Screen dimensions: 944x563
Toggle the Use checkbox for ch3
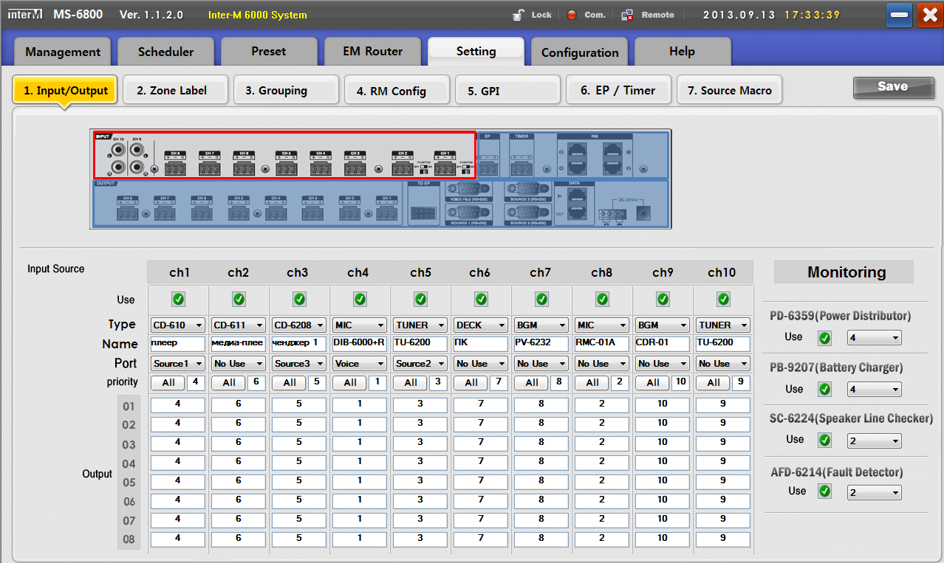coord(299,299)
